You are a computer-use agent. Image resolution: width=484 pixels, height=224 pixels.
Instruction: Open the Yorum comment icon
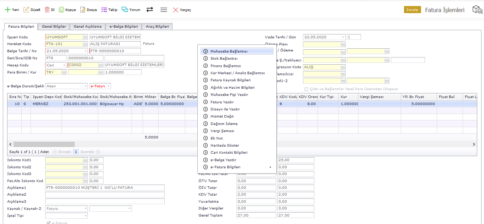tap(125, 10)
